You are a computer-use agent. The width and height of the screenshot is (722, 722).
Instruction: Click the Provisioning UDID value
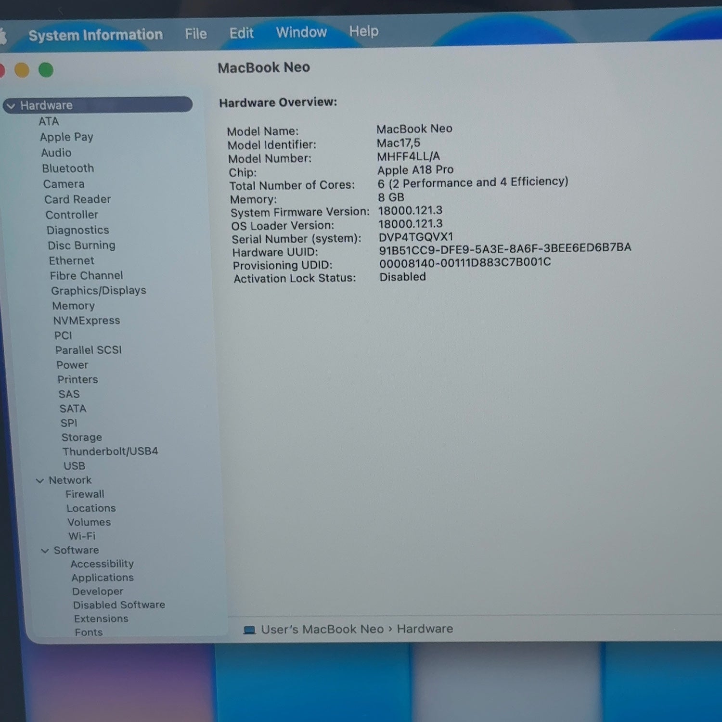pyautogui.click(x=465, y=263)
